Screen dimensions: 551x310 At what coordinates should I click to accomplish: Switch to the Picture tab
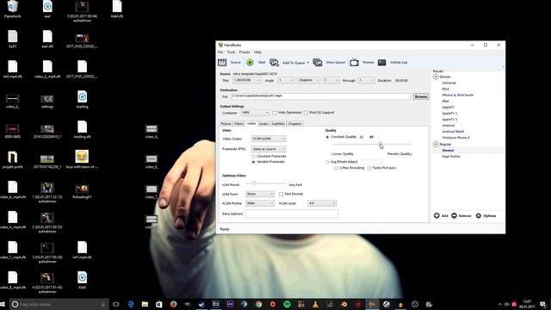[226, 124]
